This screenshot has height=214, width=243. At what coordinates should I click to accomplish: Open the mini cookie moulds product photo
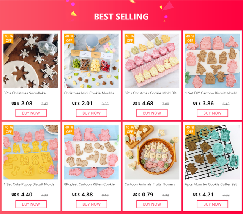(x=92, y=61)
